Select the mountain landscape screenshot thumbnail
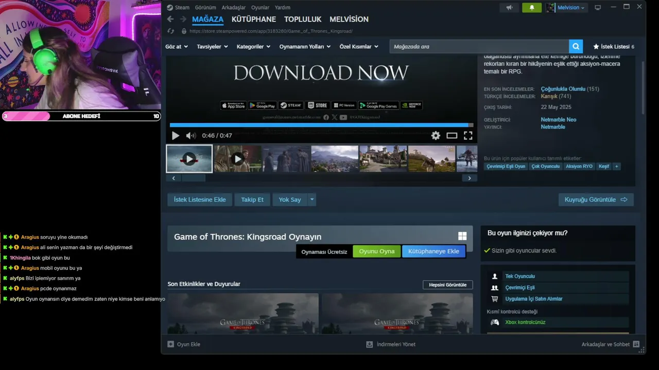659x370 pixels. coord(335,159)
